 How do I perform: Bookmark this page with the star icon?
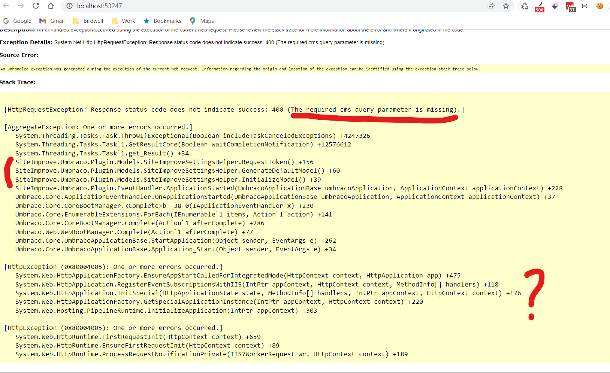506,6
